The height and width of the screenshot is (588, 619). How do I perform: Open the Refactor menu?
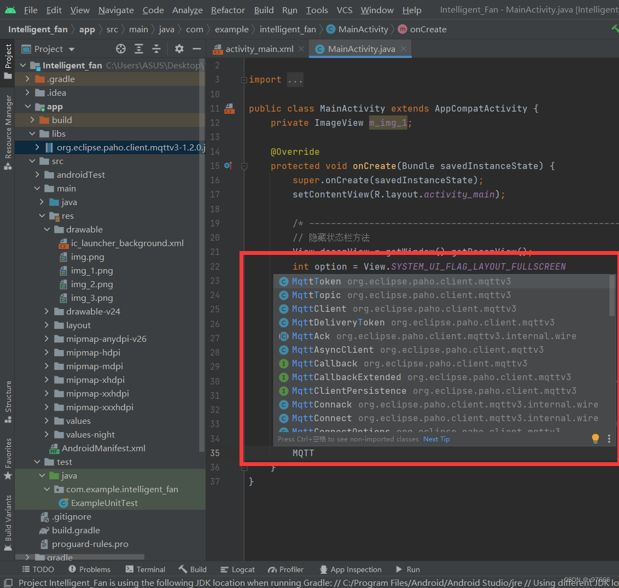tap(227, 10)
